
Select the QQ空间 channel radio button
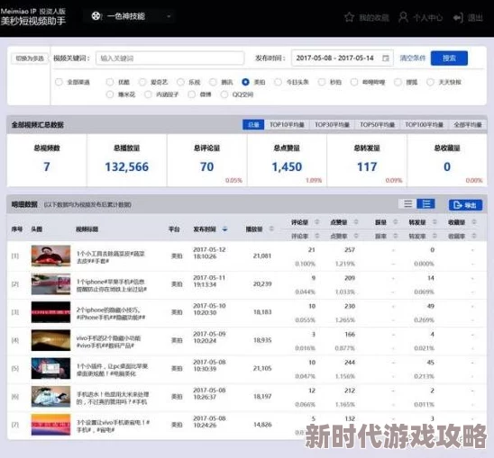coord(224,94)
